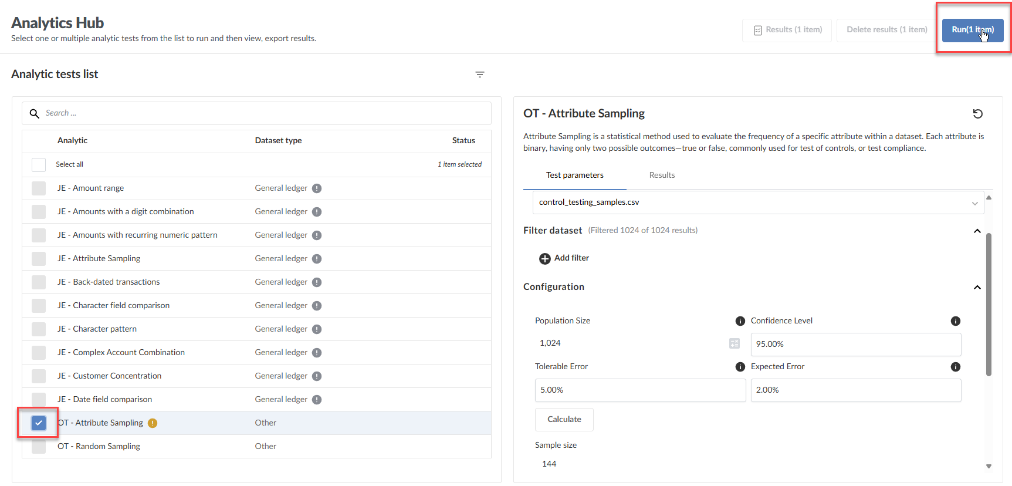Click the reset icon next to OT - Attribute Sampling title
Image resolution: width=1012 pixels, height=486 pixels.
(977, 114)
